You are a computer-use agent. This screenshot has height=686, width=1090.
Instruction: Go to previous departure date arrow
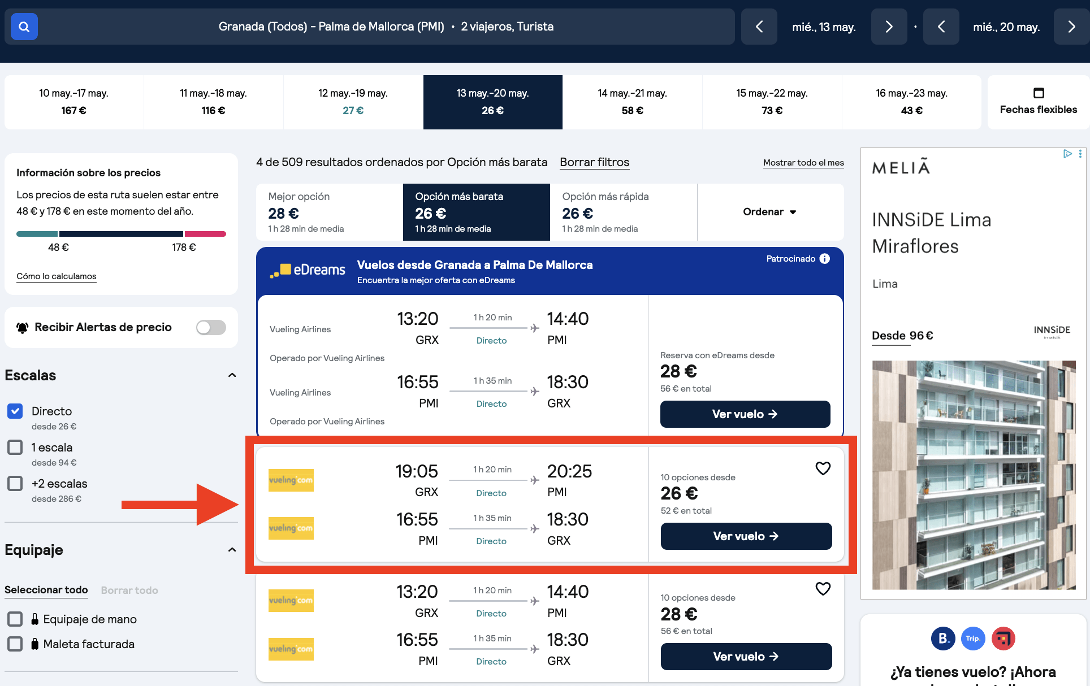click(759, 27)
